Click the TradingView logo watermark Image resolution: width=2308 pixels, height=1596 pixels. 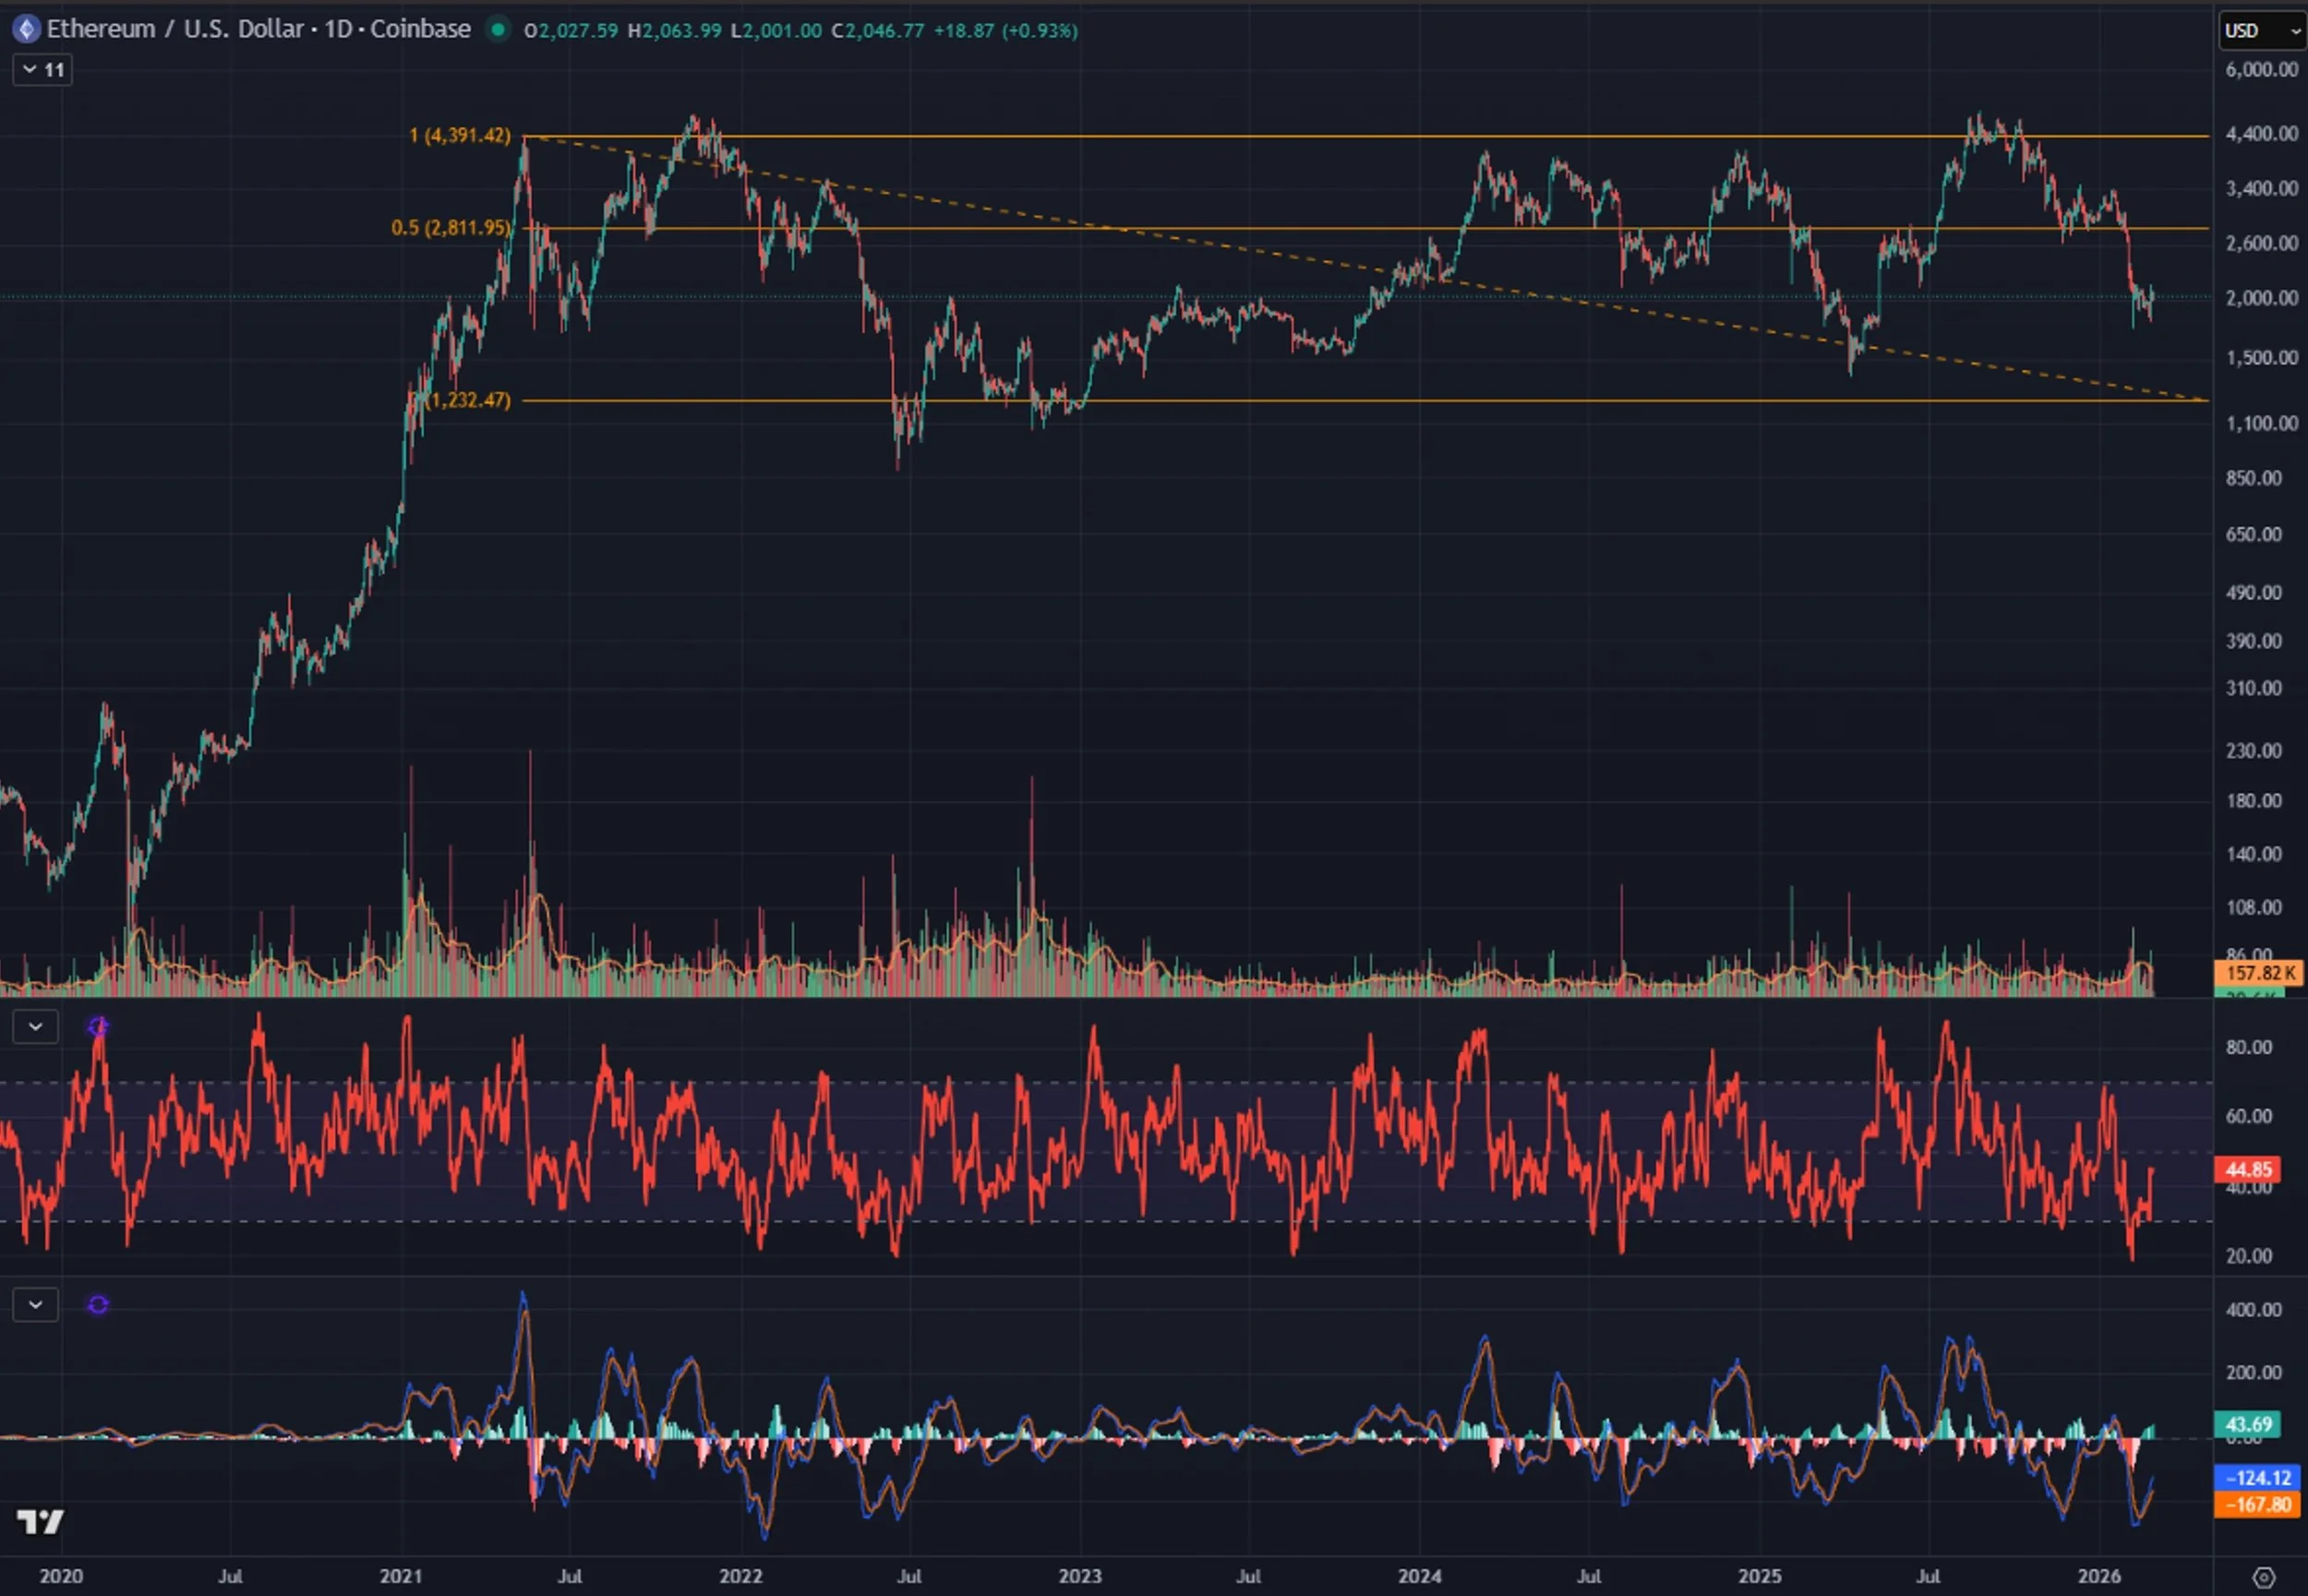[41, 1522]
